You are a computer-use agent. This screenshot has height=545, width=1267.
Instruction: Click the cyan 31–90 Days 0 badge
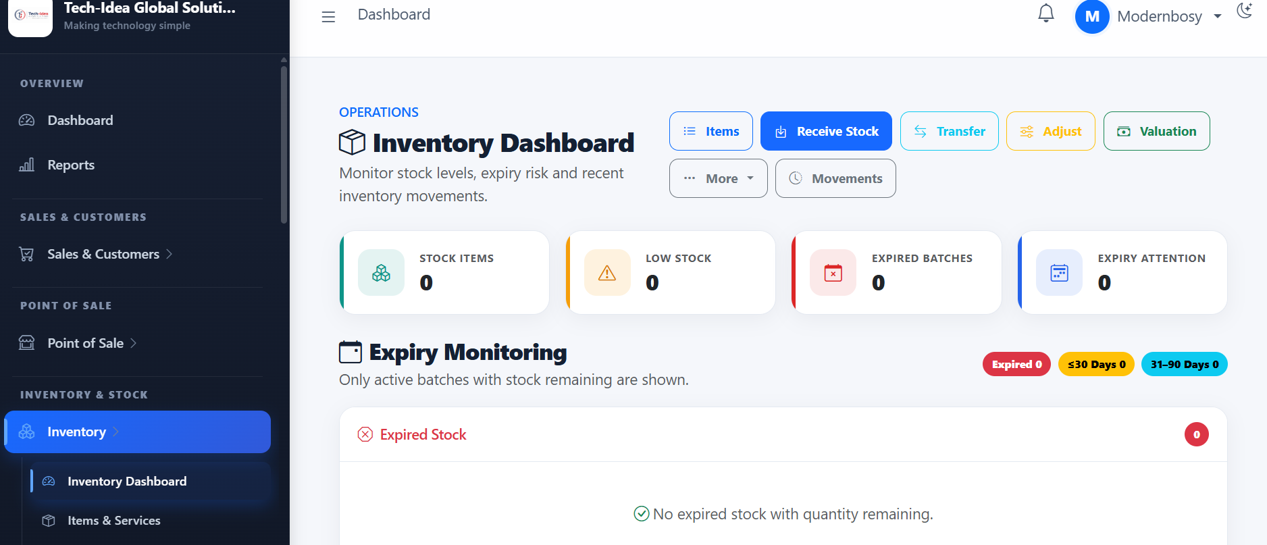[x=1185, y=364]
